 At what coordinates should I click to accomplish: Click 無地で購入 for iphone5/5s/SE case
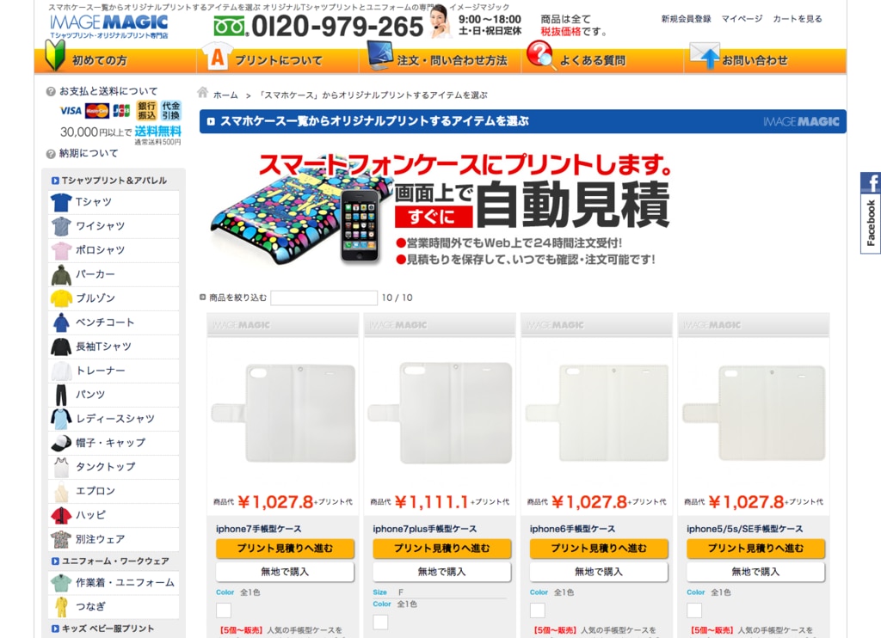(x=755, y=572)
